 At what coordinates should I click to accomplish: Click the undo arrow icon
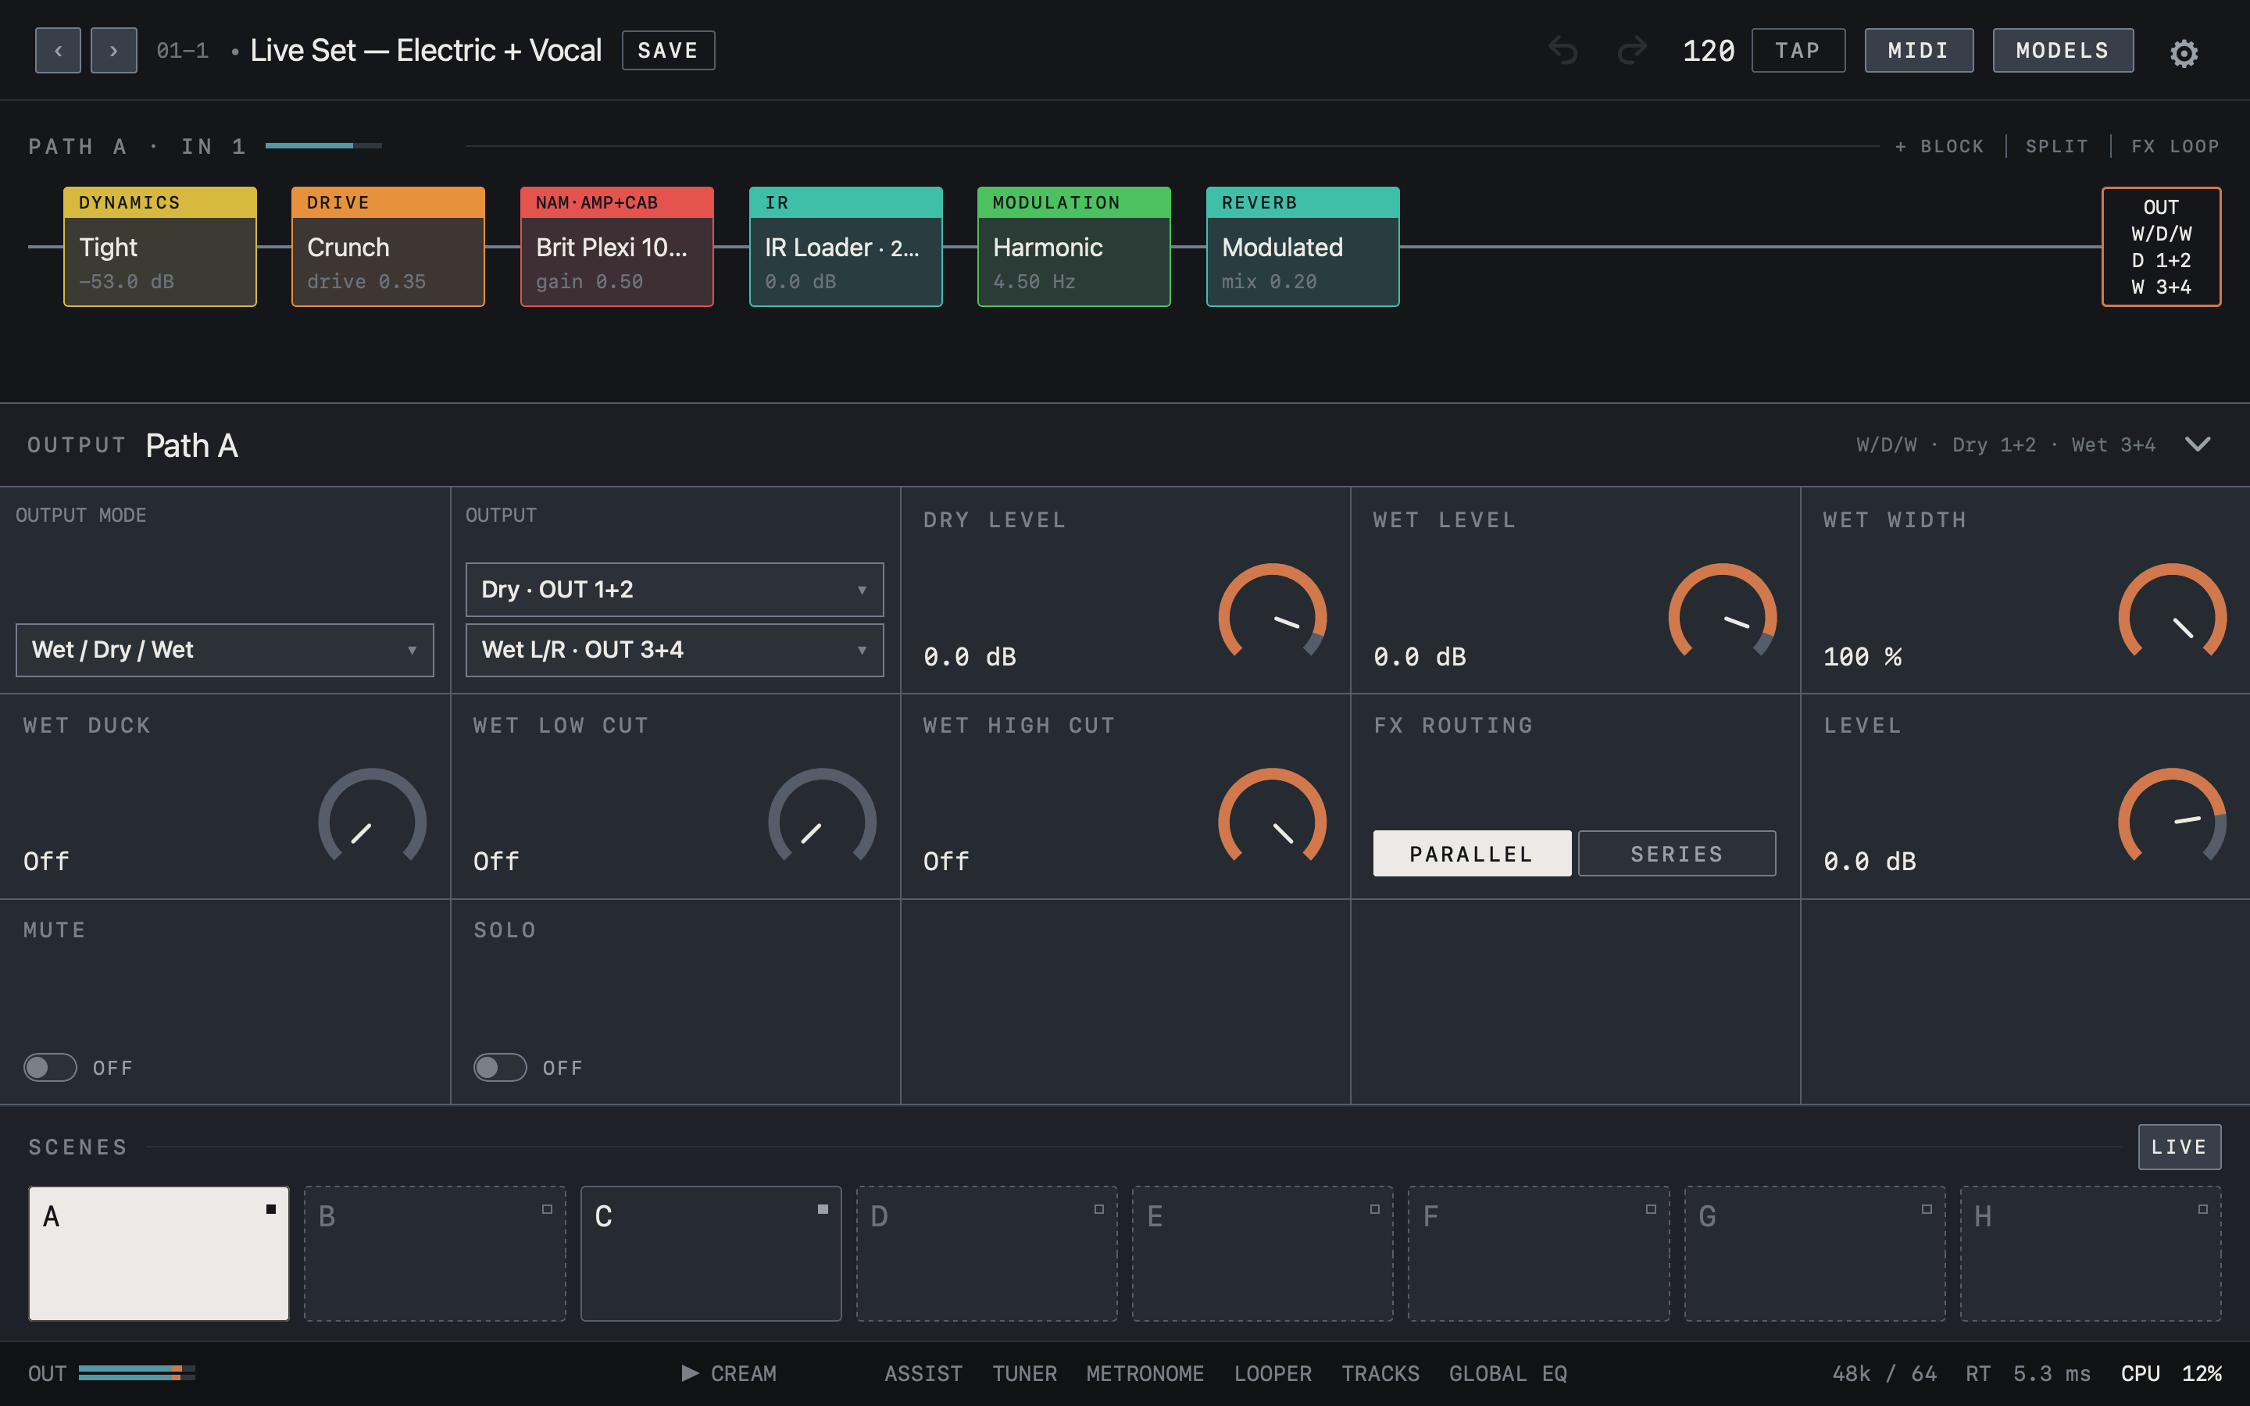[1563, 50]
